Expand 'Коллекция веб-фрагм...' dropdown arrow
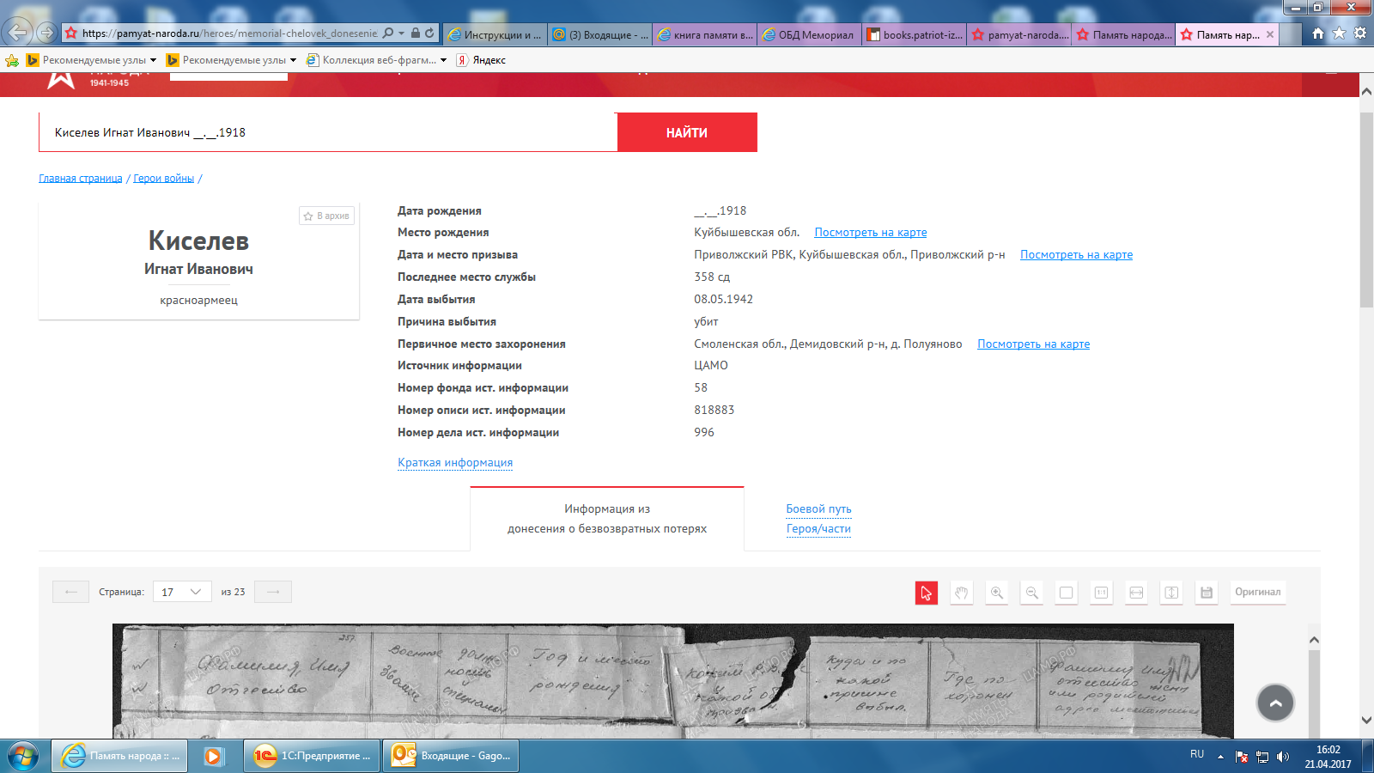 pyautogui.click(x=443, y=60)
